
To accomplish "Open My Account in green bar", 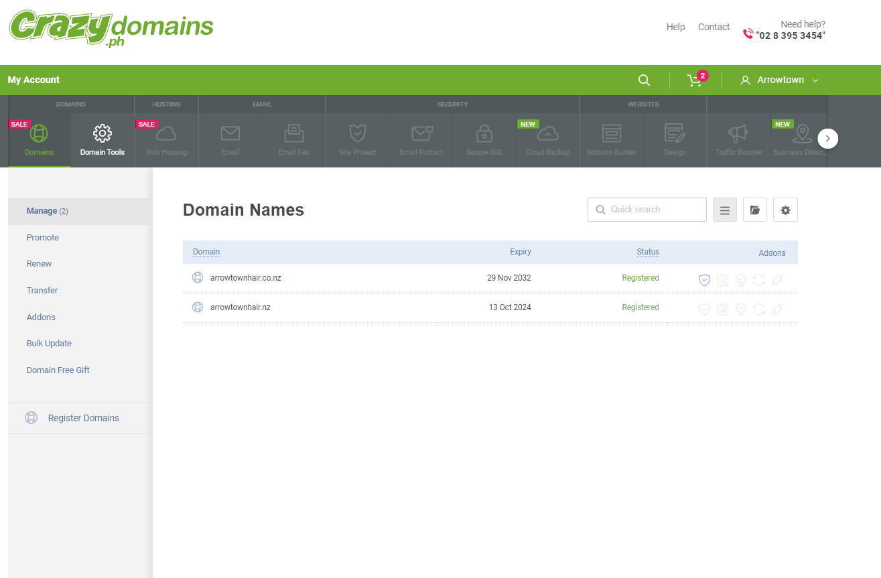I will click(x=33, y=80).
